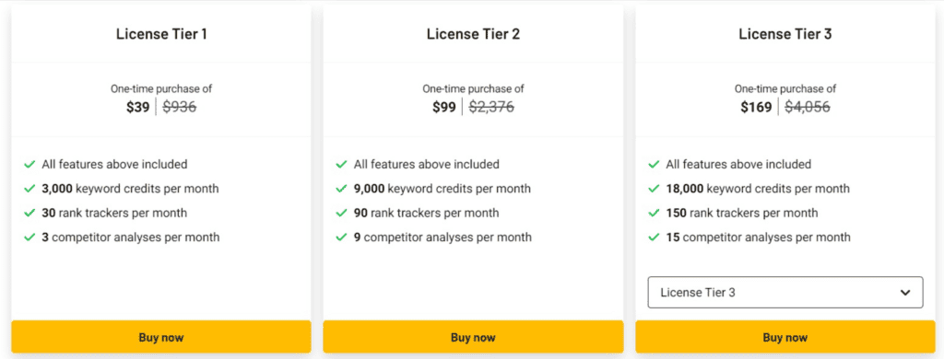Select the License Tier 2 heading
The width and height of the screenshot is (944, 359).
[x=473, y=34]
